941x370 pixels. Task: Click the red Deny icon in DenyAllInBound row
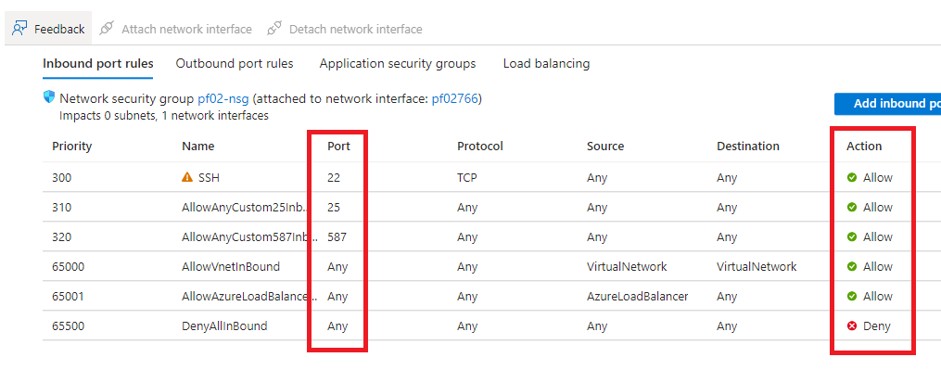pos(852,326)
